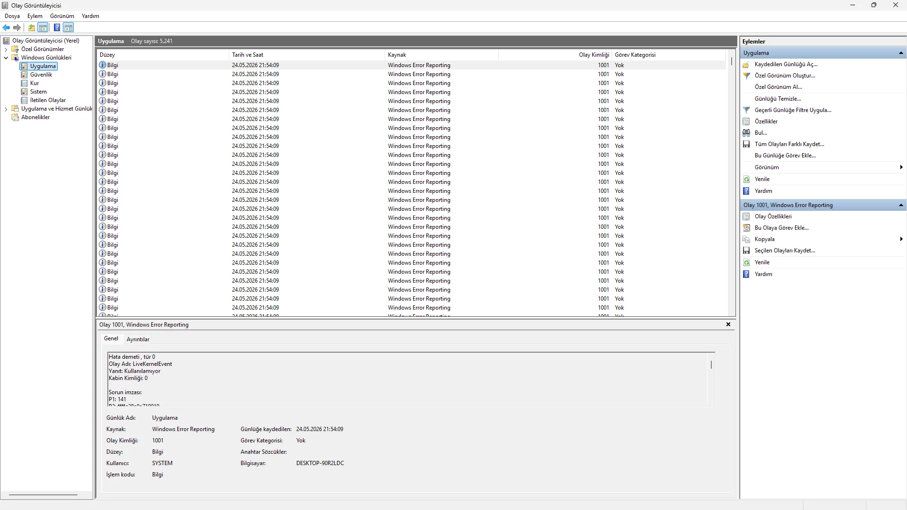Click the Kaydedilen Günlüğü Aç folder icon

(746, 65)
